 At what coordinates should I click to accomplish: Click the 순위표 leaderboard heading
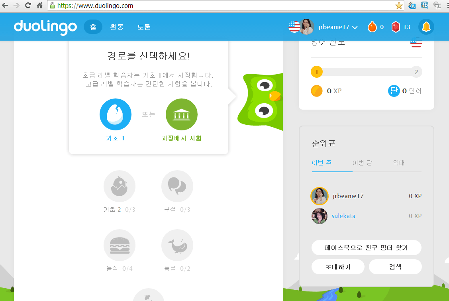[324, 144]
